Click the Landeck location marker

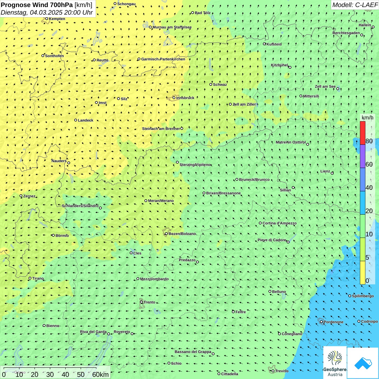click(76, 120)
